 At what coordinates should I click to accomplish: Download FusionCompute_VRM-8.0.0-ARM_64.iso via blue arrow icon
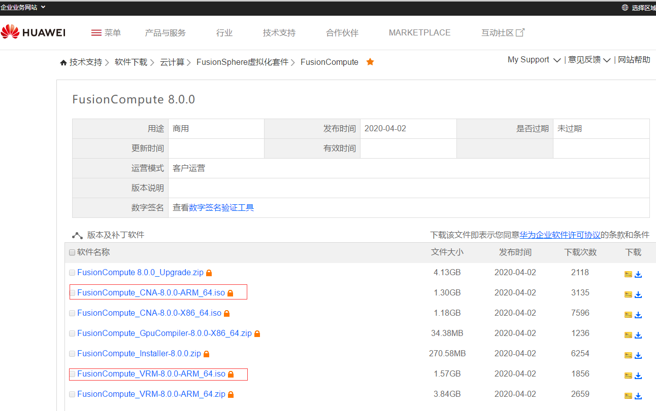tap(638, 376)
